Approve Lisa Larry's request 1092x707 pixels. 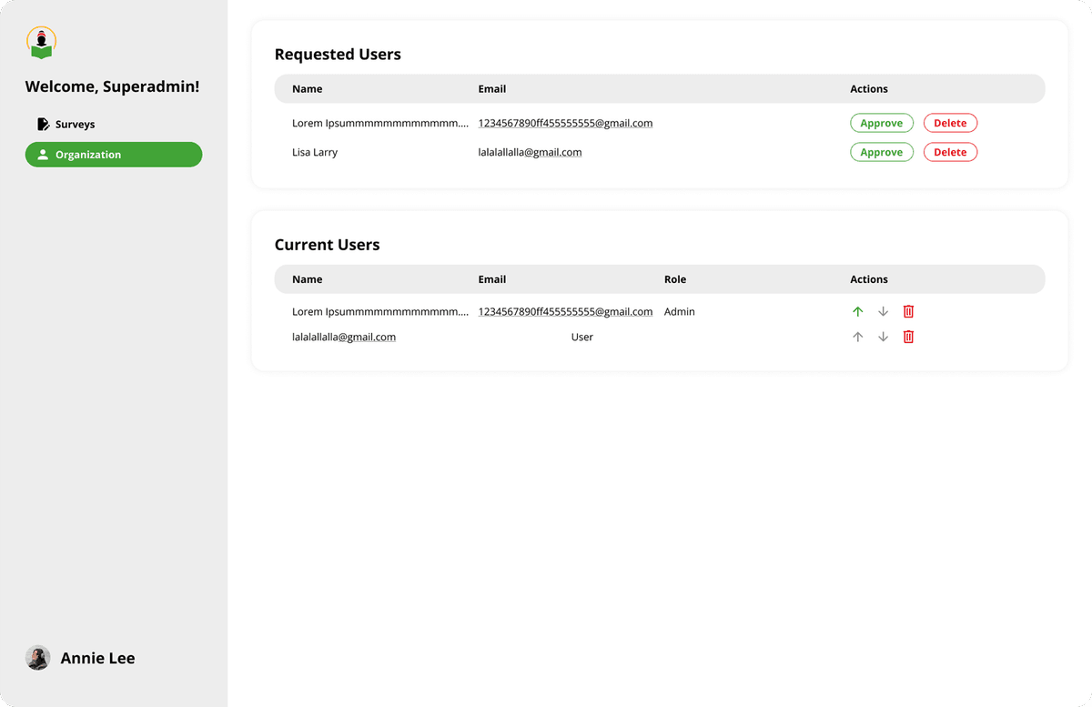pos(881,152)
